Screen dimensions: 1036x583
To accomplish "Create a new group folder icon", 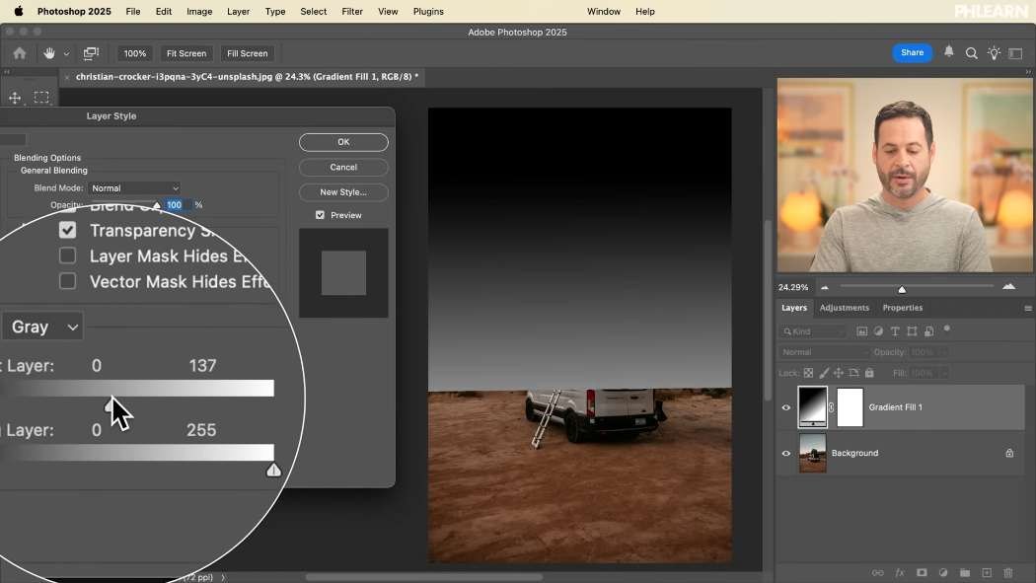I will coord(965,573).
